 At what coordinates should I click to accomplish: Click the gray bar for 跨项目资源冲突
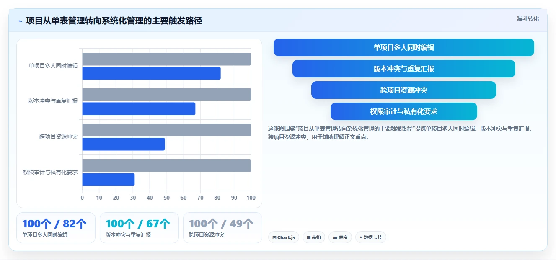click(166, 130)
